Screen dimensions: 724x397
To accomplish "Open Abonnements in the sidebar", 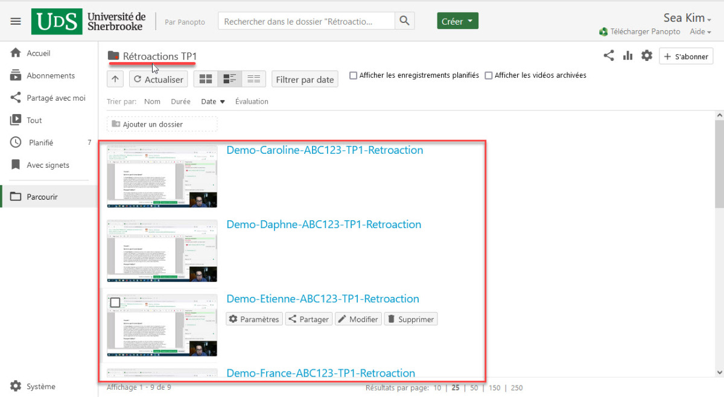I will pyautogui.click(x=51, y=75).
